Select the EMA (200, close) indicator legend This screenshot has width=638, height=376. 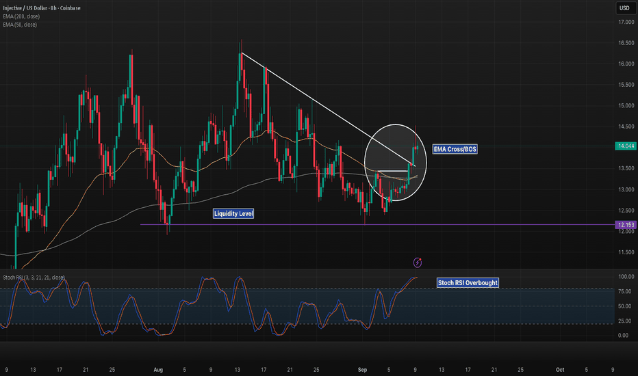tap(22, 17)
